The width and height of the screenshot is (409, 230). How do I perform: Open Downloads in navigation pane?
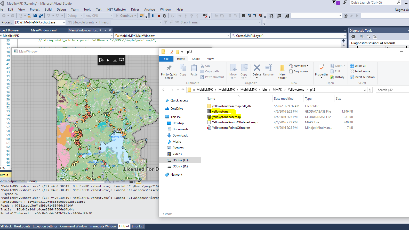tap(180, 135)
